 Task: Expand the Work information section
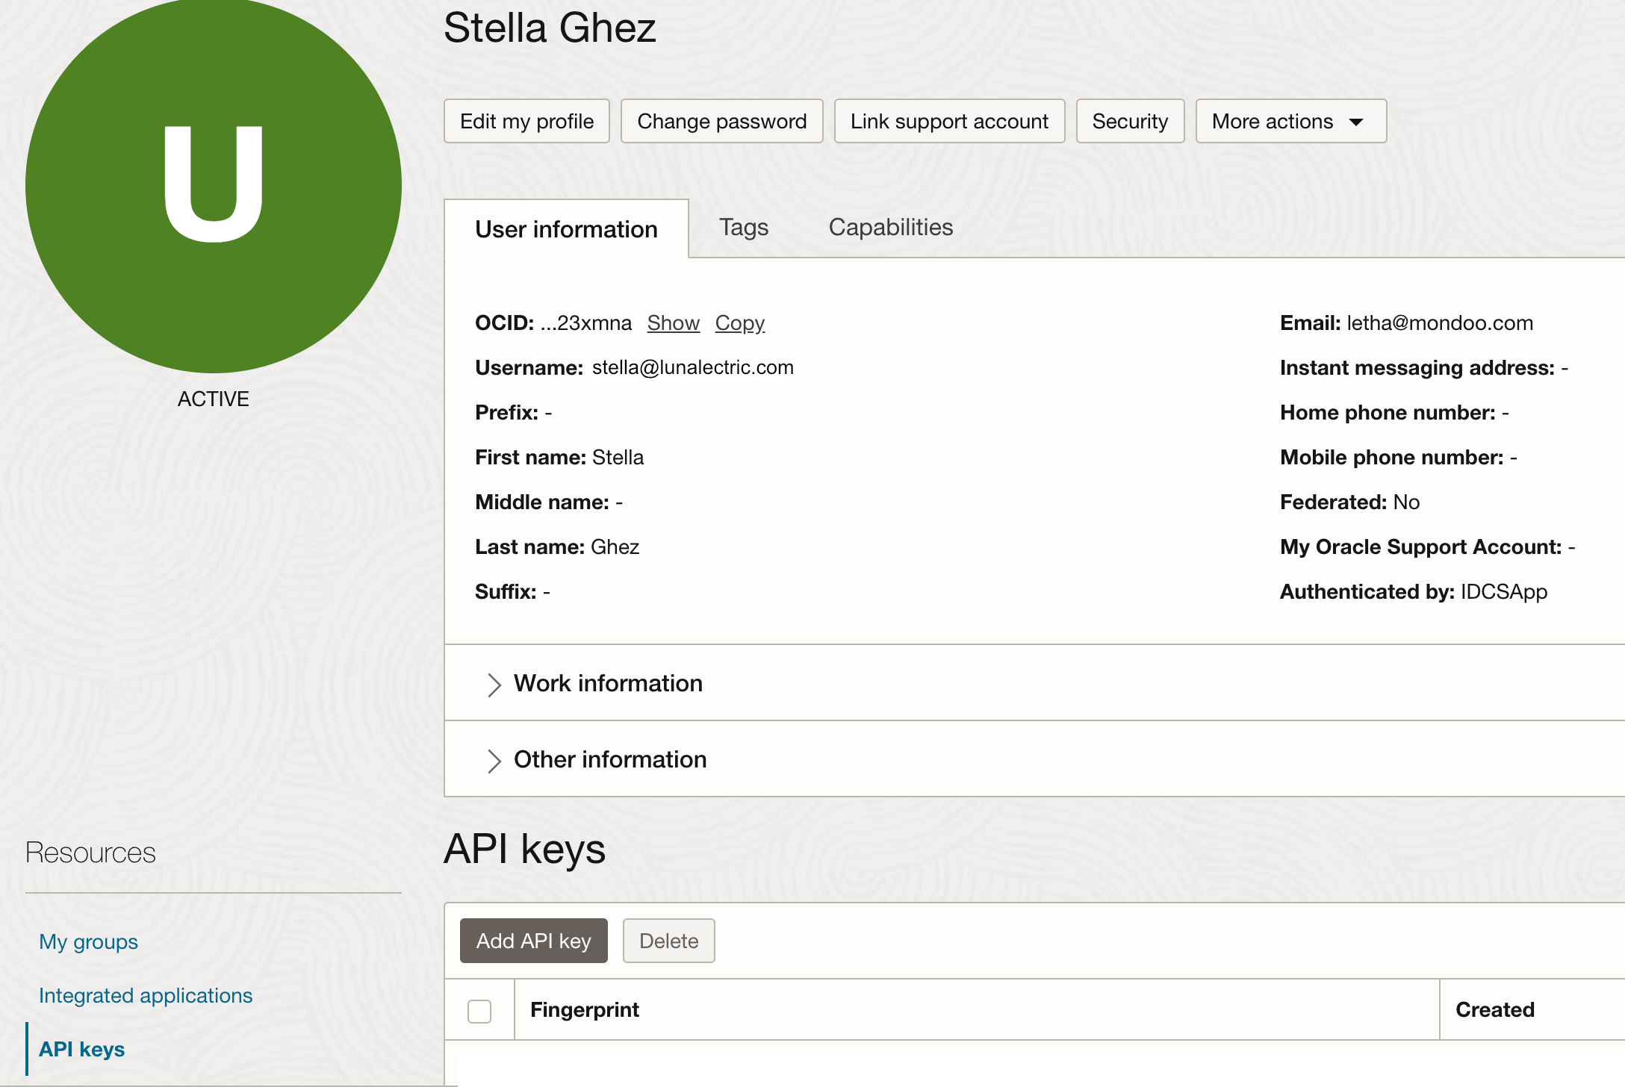(x=607, y=683)
